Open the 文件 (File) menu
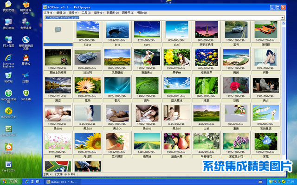The height and width of the screenshot is (185, 297). (49, 12)
